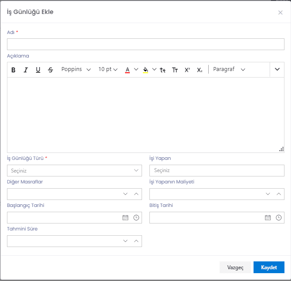Decrease Diğer Masraflar value

[x=125, y=194]
